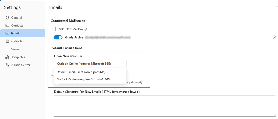Click the Templates icon in sidebar
Screen dimensions: 278x119
coord(7,57)
